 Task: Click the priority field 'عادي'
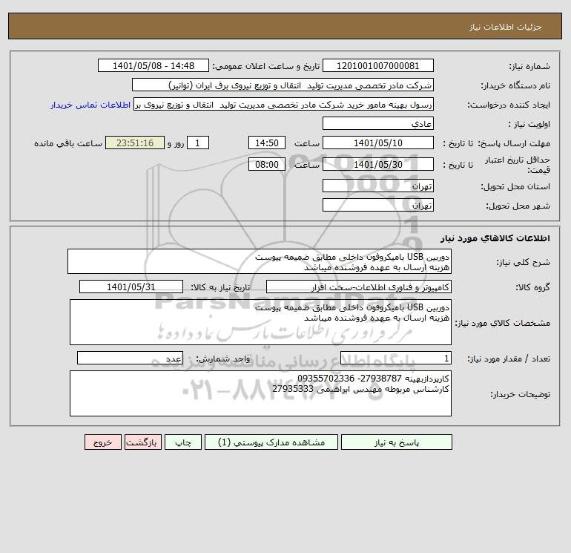[x=378, y=123]
